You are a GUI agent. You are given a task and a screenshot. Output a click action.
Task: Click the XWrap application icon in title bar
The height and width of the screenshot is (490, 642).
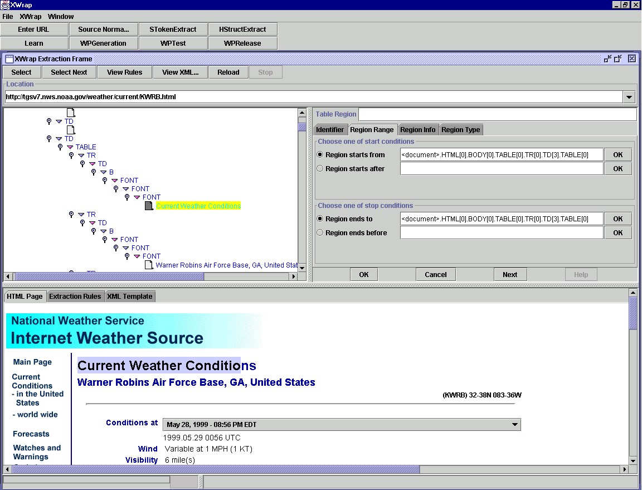tap(5, 5)
